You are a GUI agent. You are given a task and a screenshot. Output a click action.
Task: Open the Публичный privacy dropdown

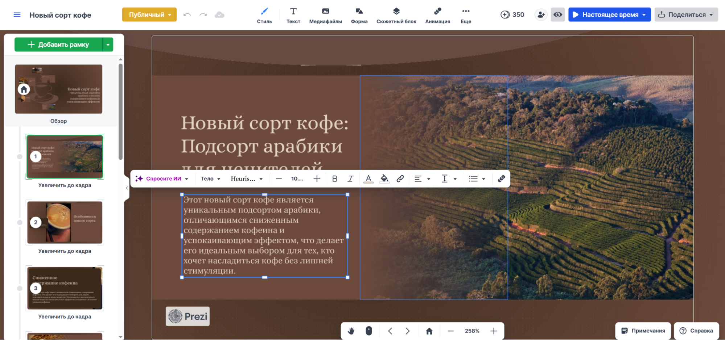pyautogui.click(x=149, y=15)
